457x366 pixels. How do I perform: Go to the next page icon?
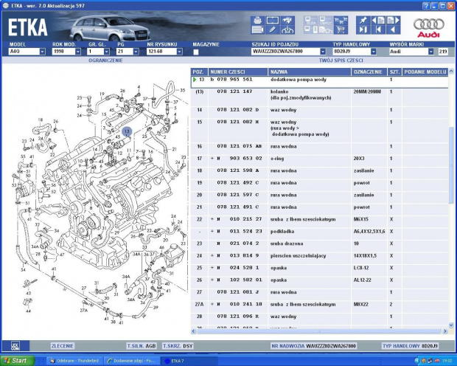pyautogui.click(x=393, y=21)
